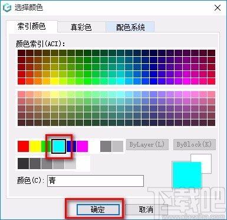The height and width of the screenshot is (220, 227).
Task: Select the dark gray swatch beside white
Action: [106, 146]
